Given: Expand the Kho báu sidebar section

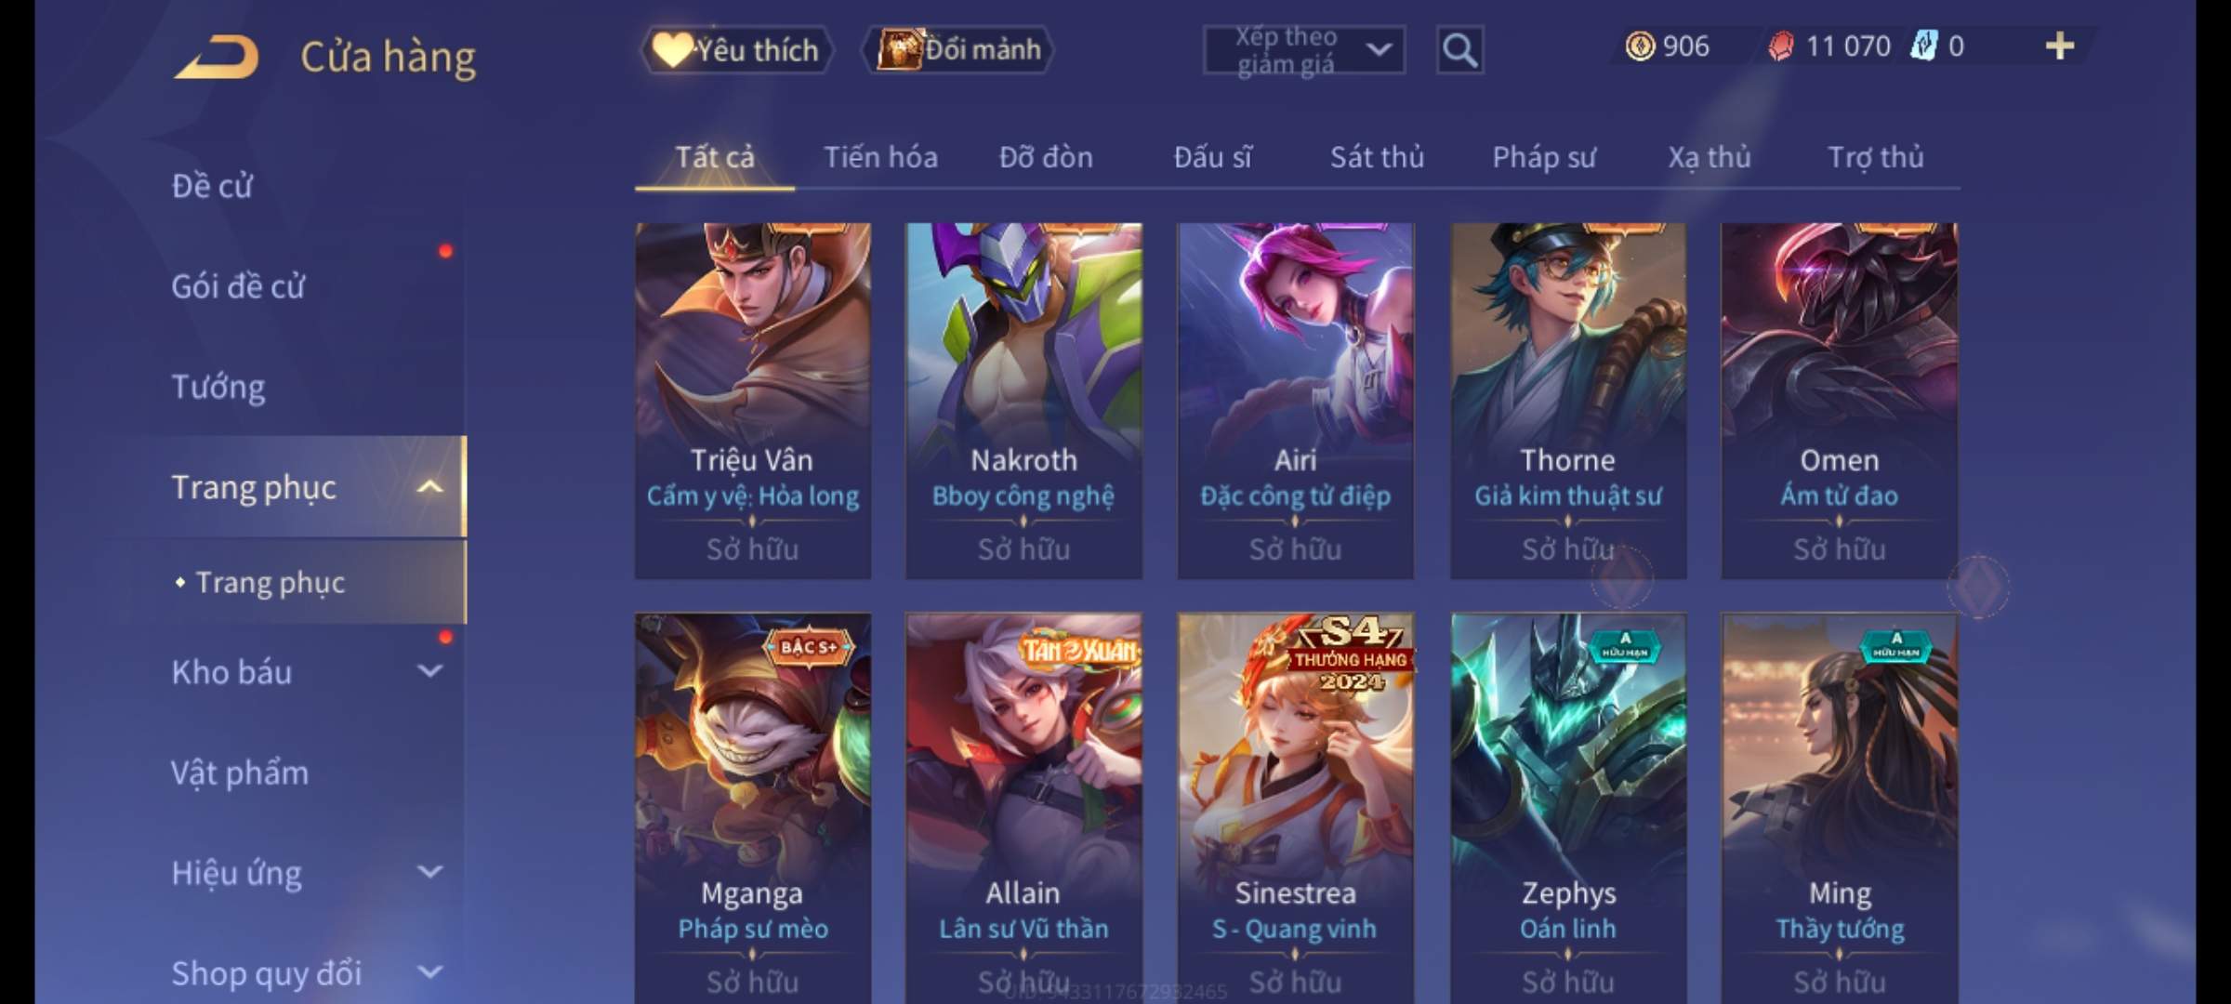Looking at the screenshot, I should click(429, 671).
